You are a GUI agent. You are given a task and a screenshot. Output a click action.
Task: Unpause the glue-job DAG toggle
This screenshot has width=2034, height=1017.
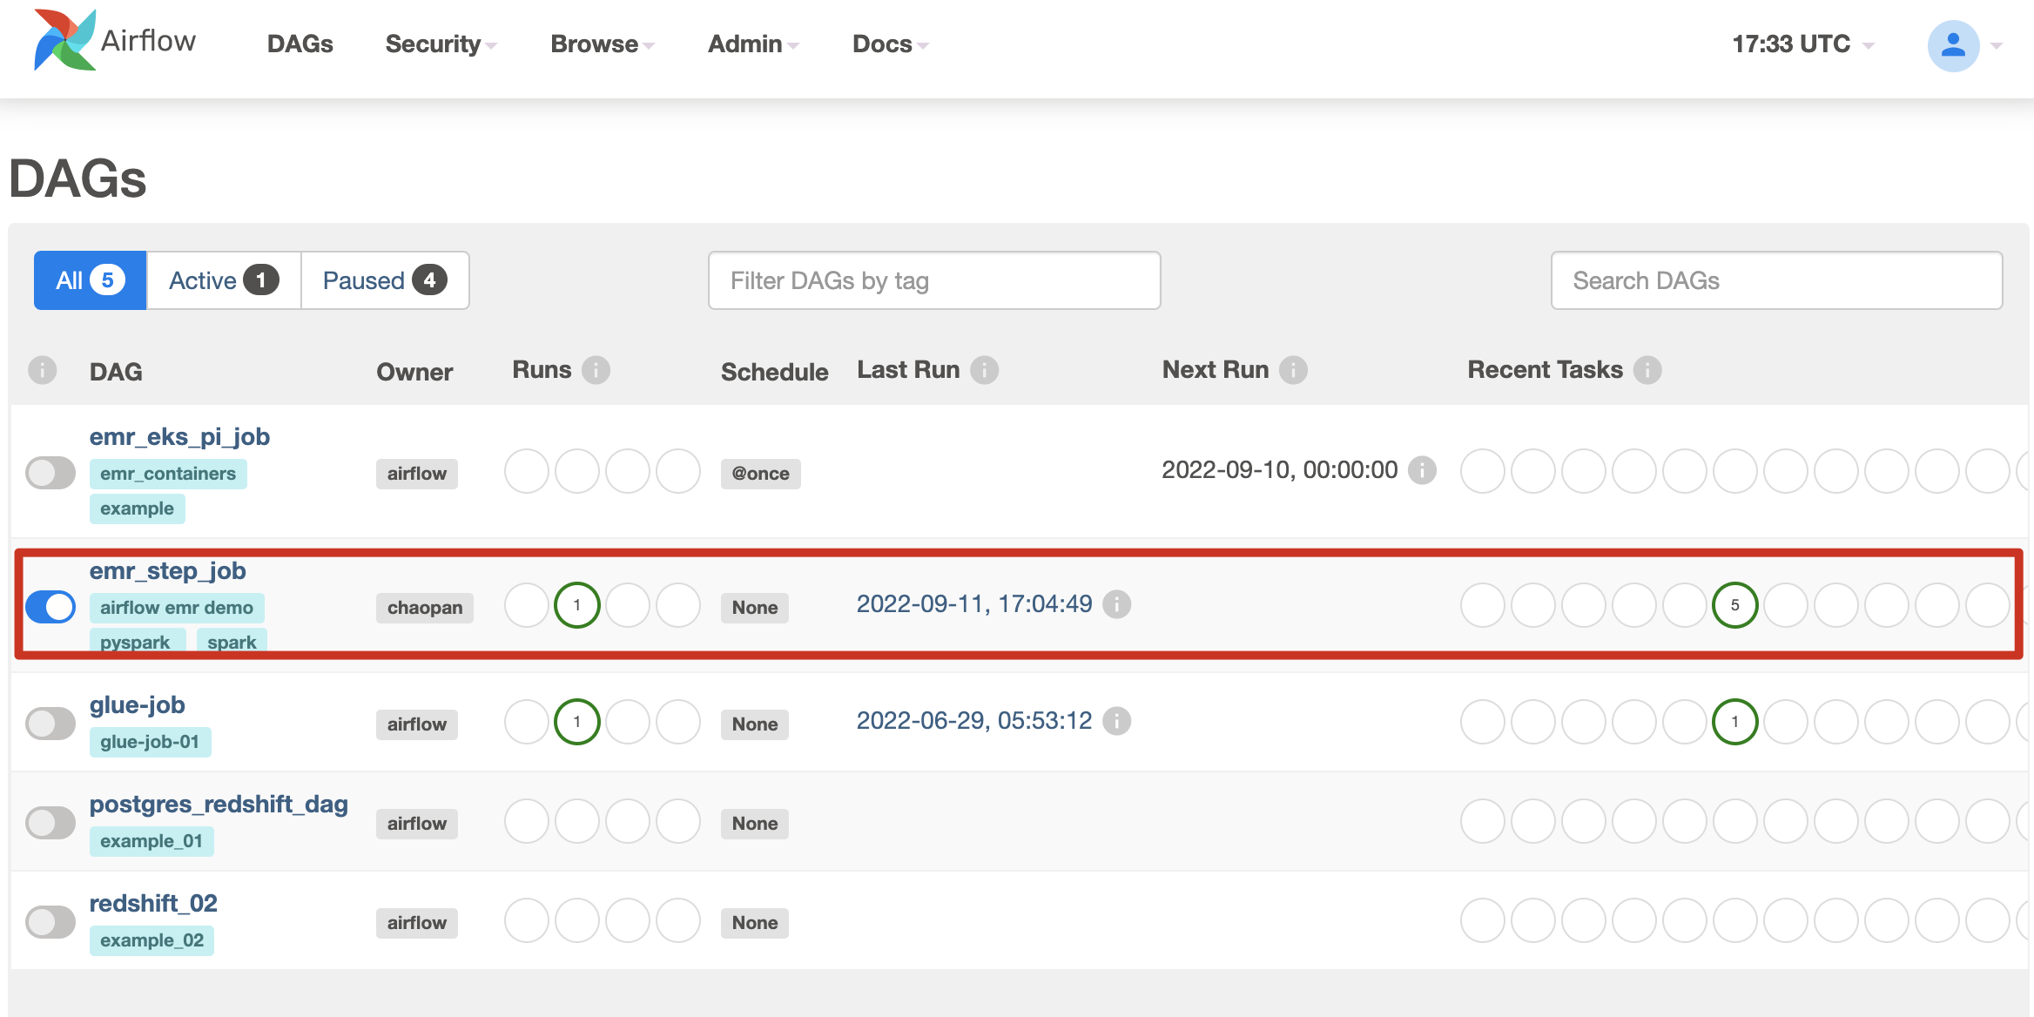51,724
